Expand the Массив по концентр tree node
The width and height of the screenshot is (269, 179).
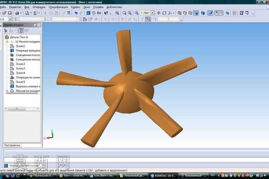7,91
